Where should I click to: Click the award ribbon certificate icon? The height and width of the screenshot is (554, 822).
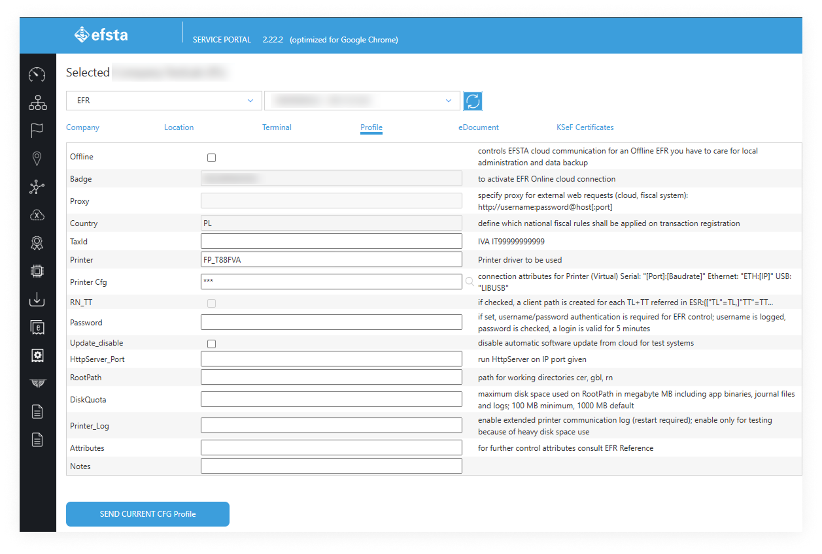[x=37, y=243]
